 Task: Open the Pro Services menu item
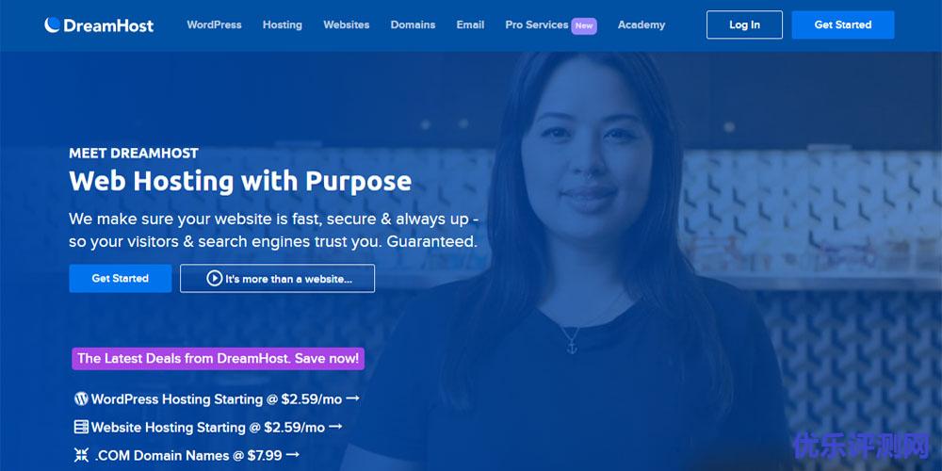[537, 24]
